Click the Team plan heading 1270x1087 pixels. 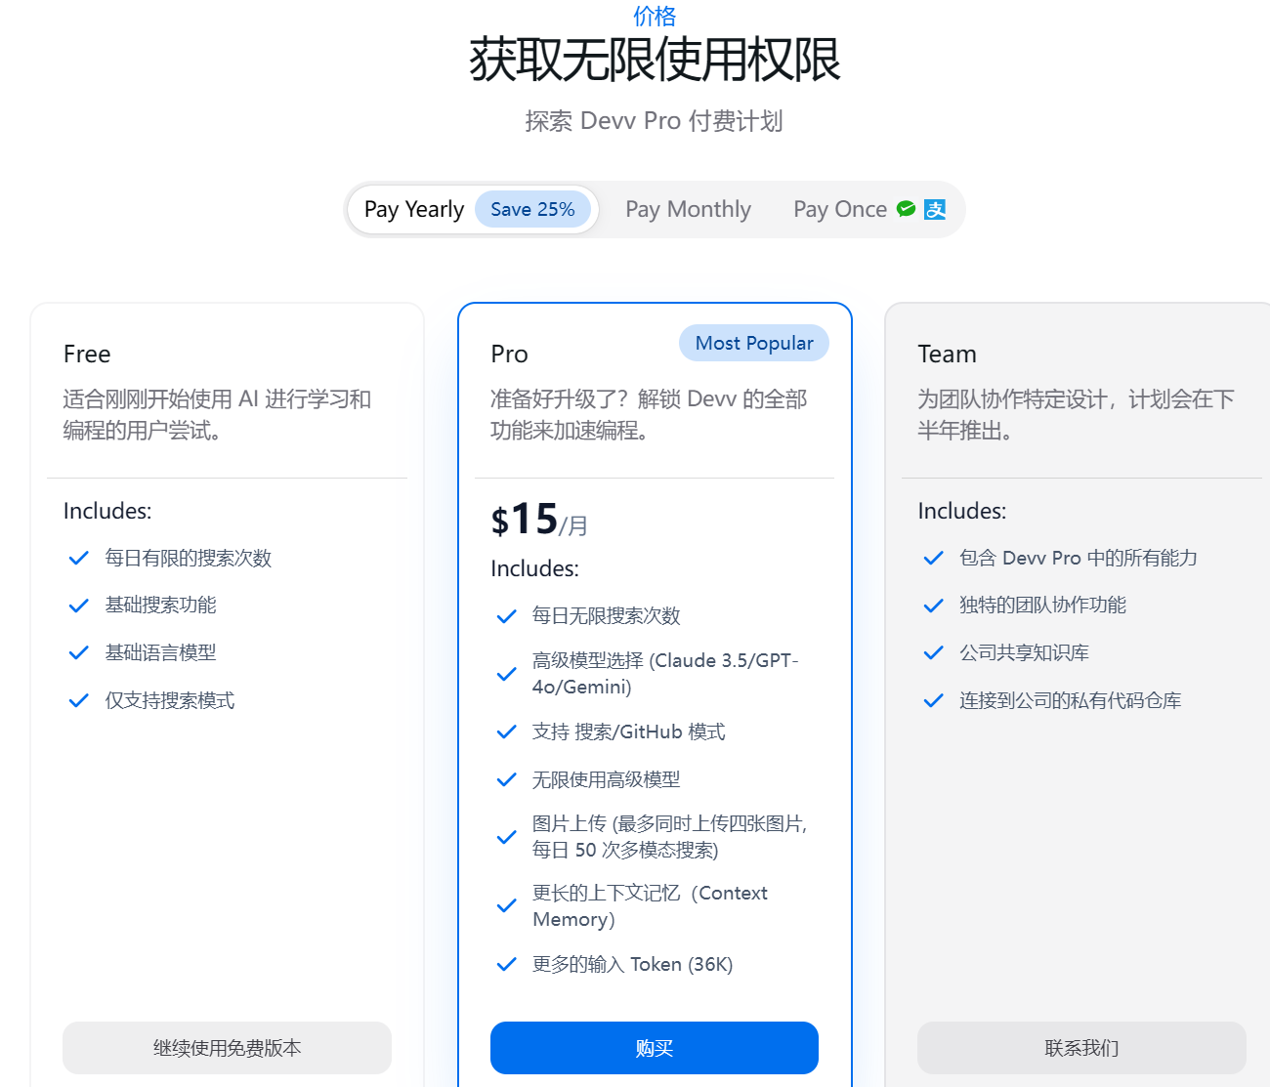[947, 354]
